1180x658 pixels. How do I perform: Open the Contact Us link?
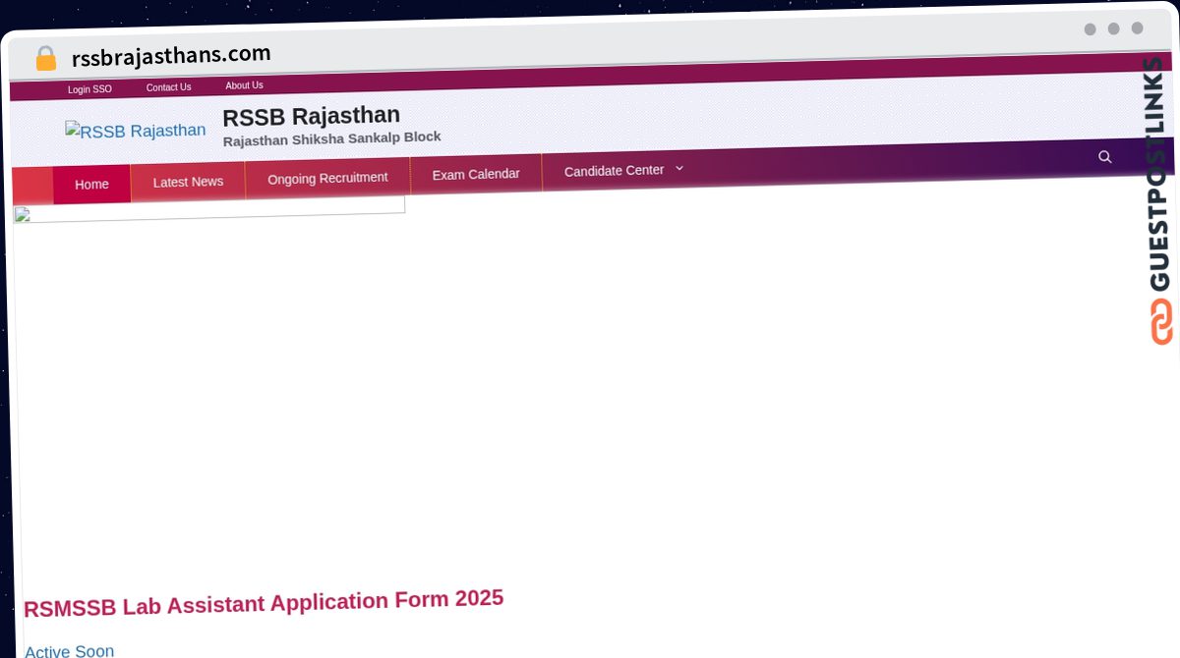tap(168, 87)
